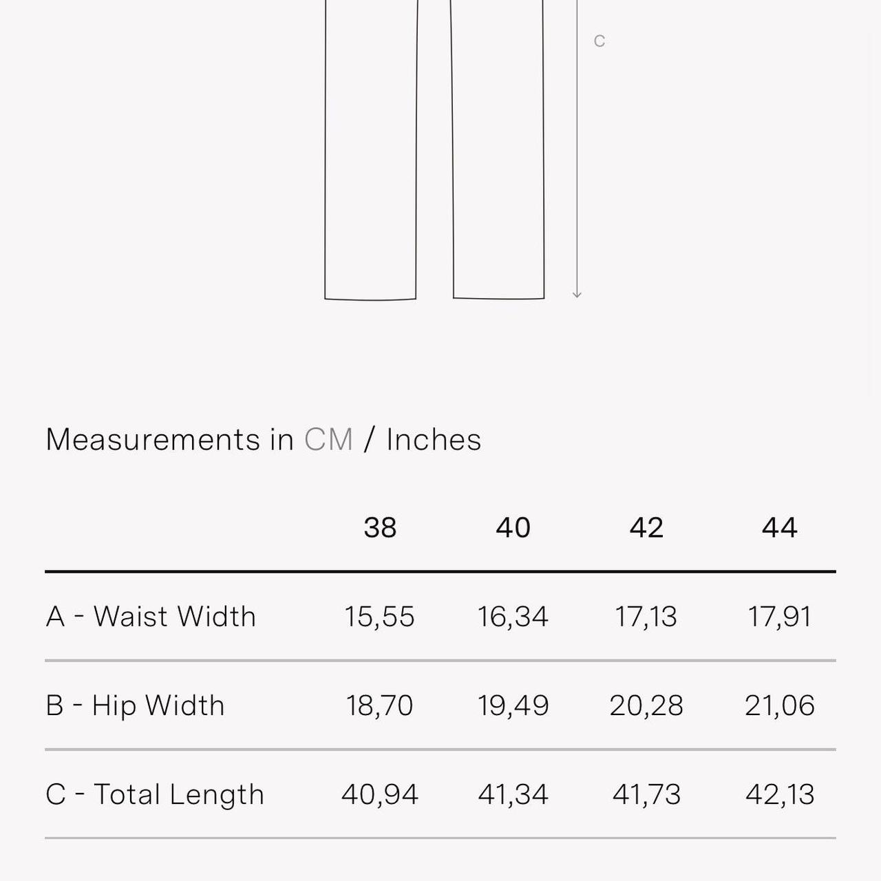Select size 44 column header
Screen dimensions: 881x881
coord(779,528)
